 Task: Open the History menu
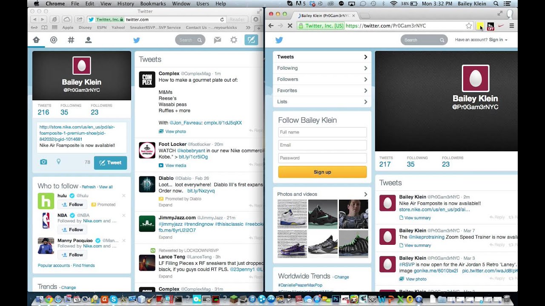click(126, 3)
